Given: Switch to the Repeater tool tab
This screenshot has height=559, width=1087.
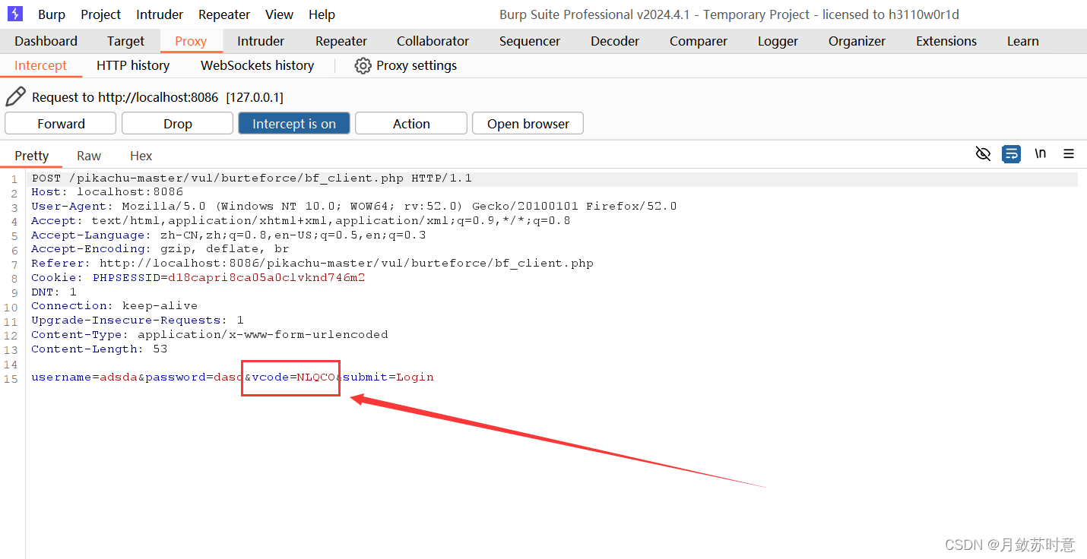Looking at the screenshot, I should point(341,41).
